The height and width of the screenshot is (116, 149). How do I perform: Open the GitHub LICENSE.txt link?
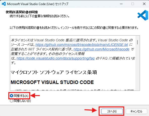tap(82, 45)
